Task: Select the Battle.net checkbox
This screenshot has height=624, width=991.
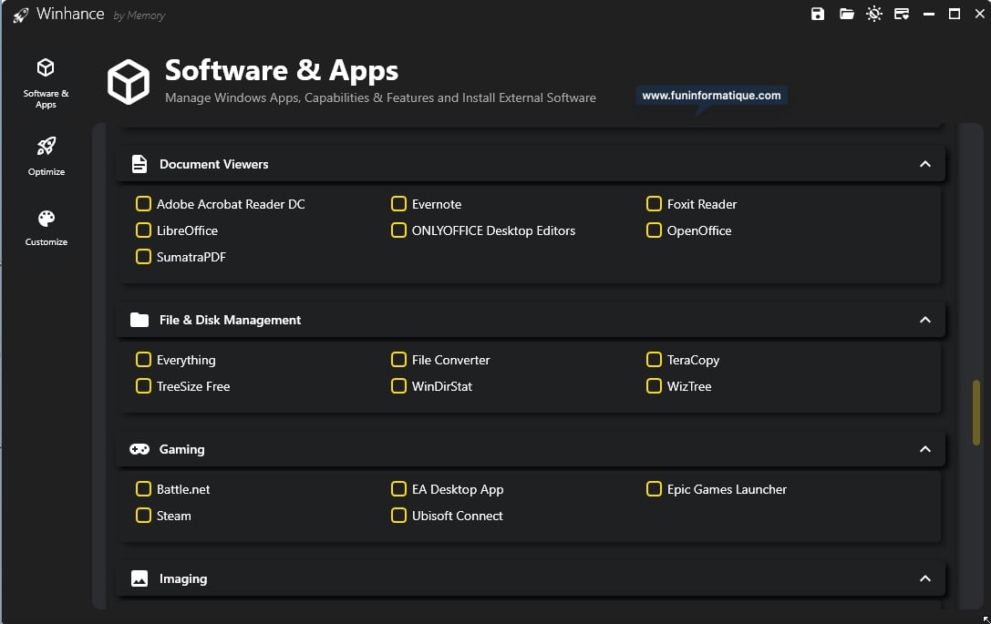Action: tap(143, 489)
